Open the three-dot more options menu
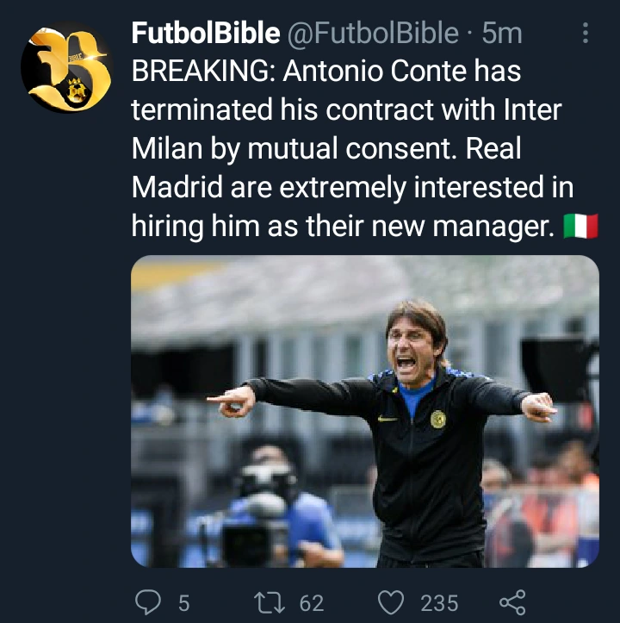 pyautogui.click(x=586, y=34)
